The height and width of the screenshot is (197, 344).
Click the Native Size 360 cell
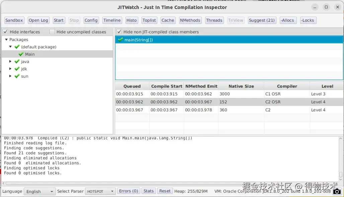click(x=241, y=110)
